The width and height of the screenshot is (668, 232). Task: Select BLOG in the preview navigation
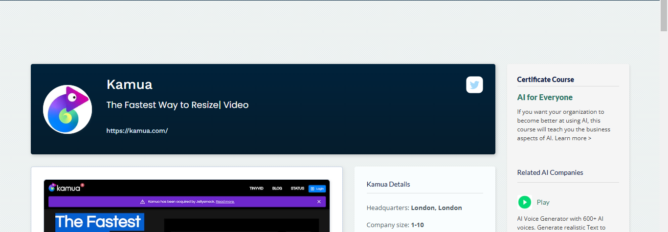(277, 189)
